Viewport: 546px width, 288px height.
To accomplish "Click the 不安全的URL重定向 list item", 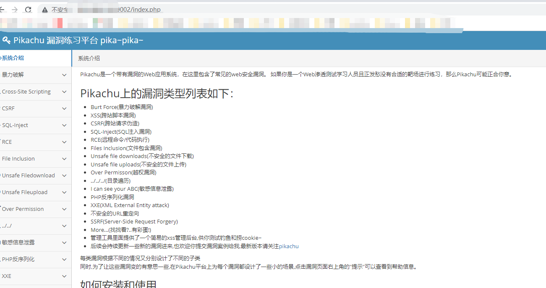I will (115, 213).
